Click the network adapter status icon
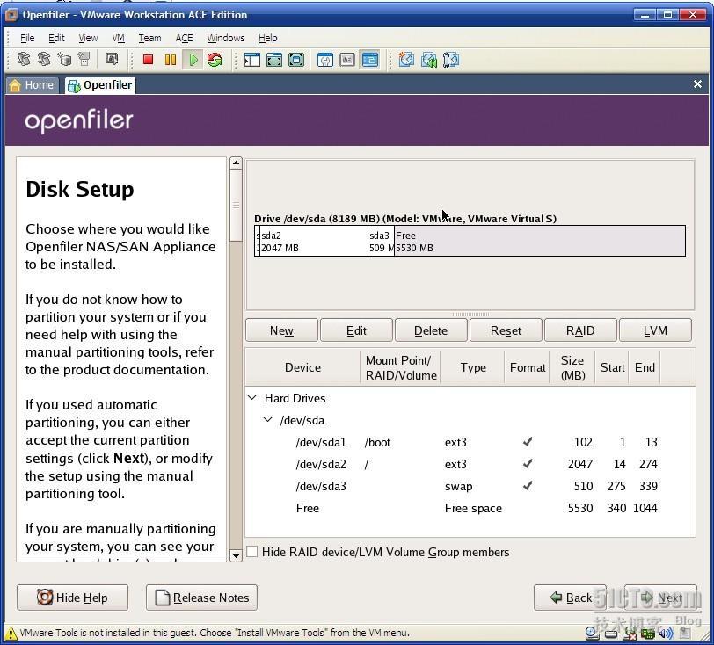714x645 pixels. coord(647,634)
